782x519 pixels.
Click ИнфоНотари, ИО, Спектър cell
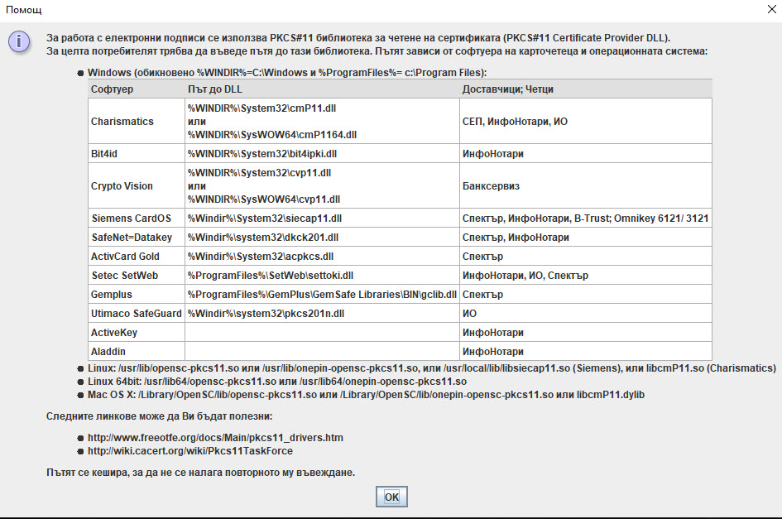pos(586,275)
